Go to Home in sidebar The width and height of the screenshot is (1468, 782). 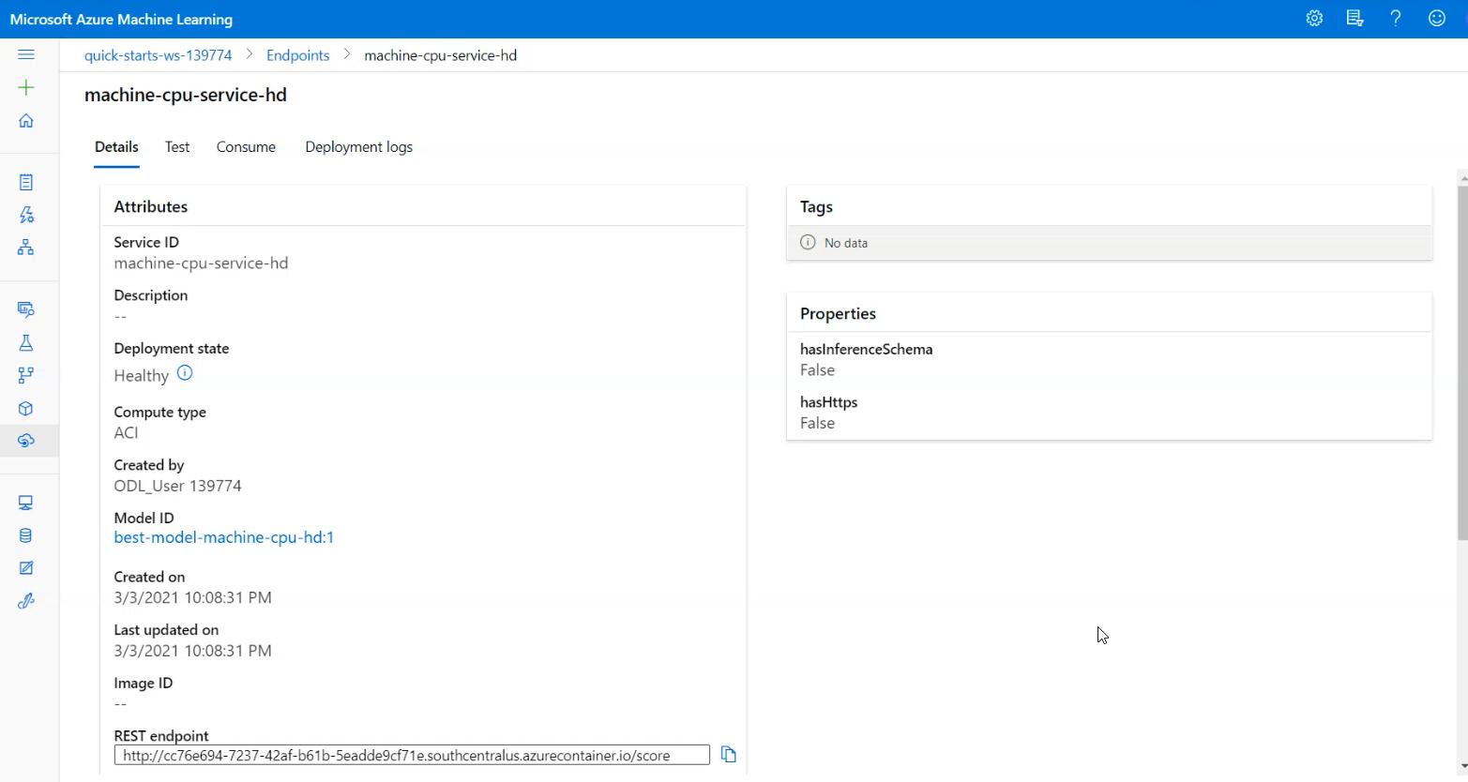point(26,121)
